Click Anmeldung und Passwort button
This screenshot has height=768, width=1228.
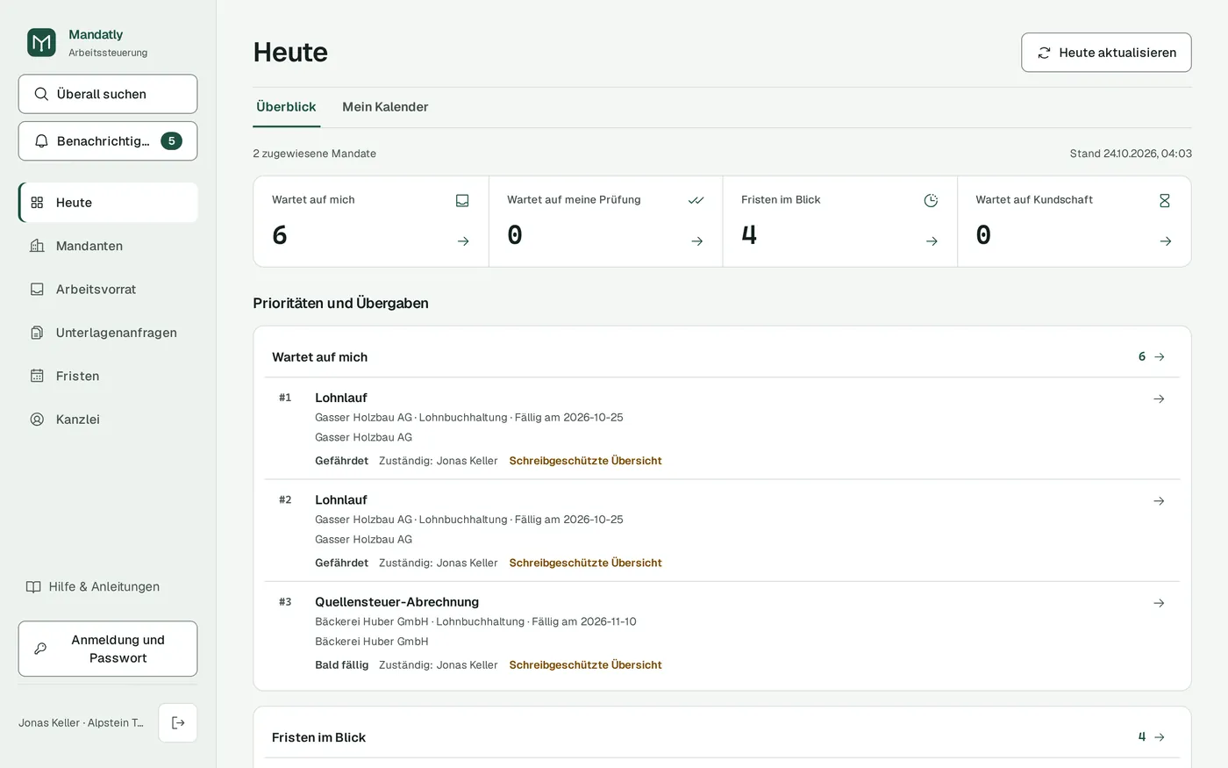click(x=108, y=649)
